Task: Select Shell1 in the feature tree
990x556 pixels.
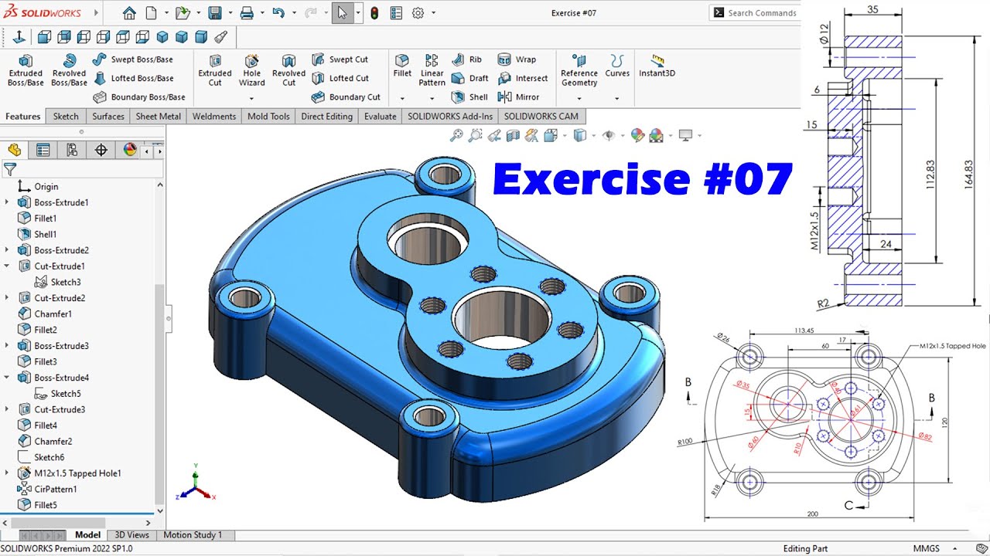Action: tap(37, 234)
